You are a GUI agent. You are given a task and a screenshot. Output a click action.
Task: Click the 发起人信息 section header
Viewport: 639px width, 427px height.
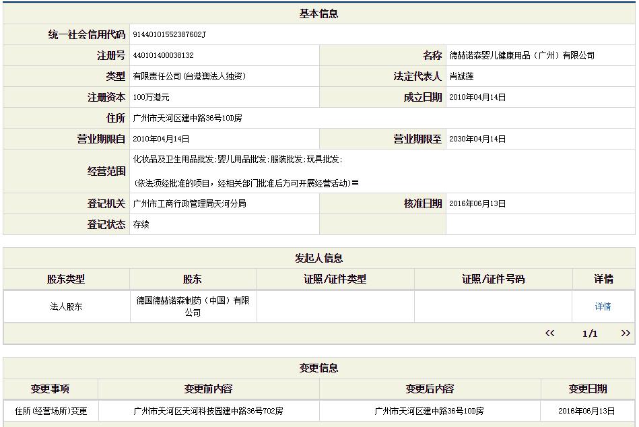click(319, 257)
